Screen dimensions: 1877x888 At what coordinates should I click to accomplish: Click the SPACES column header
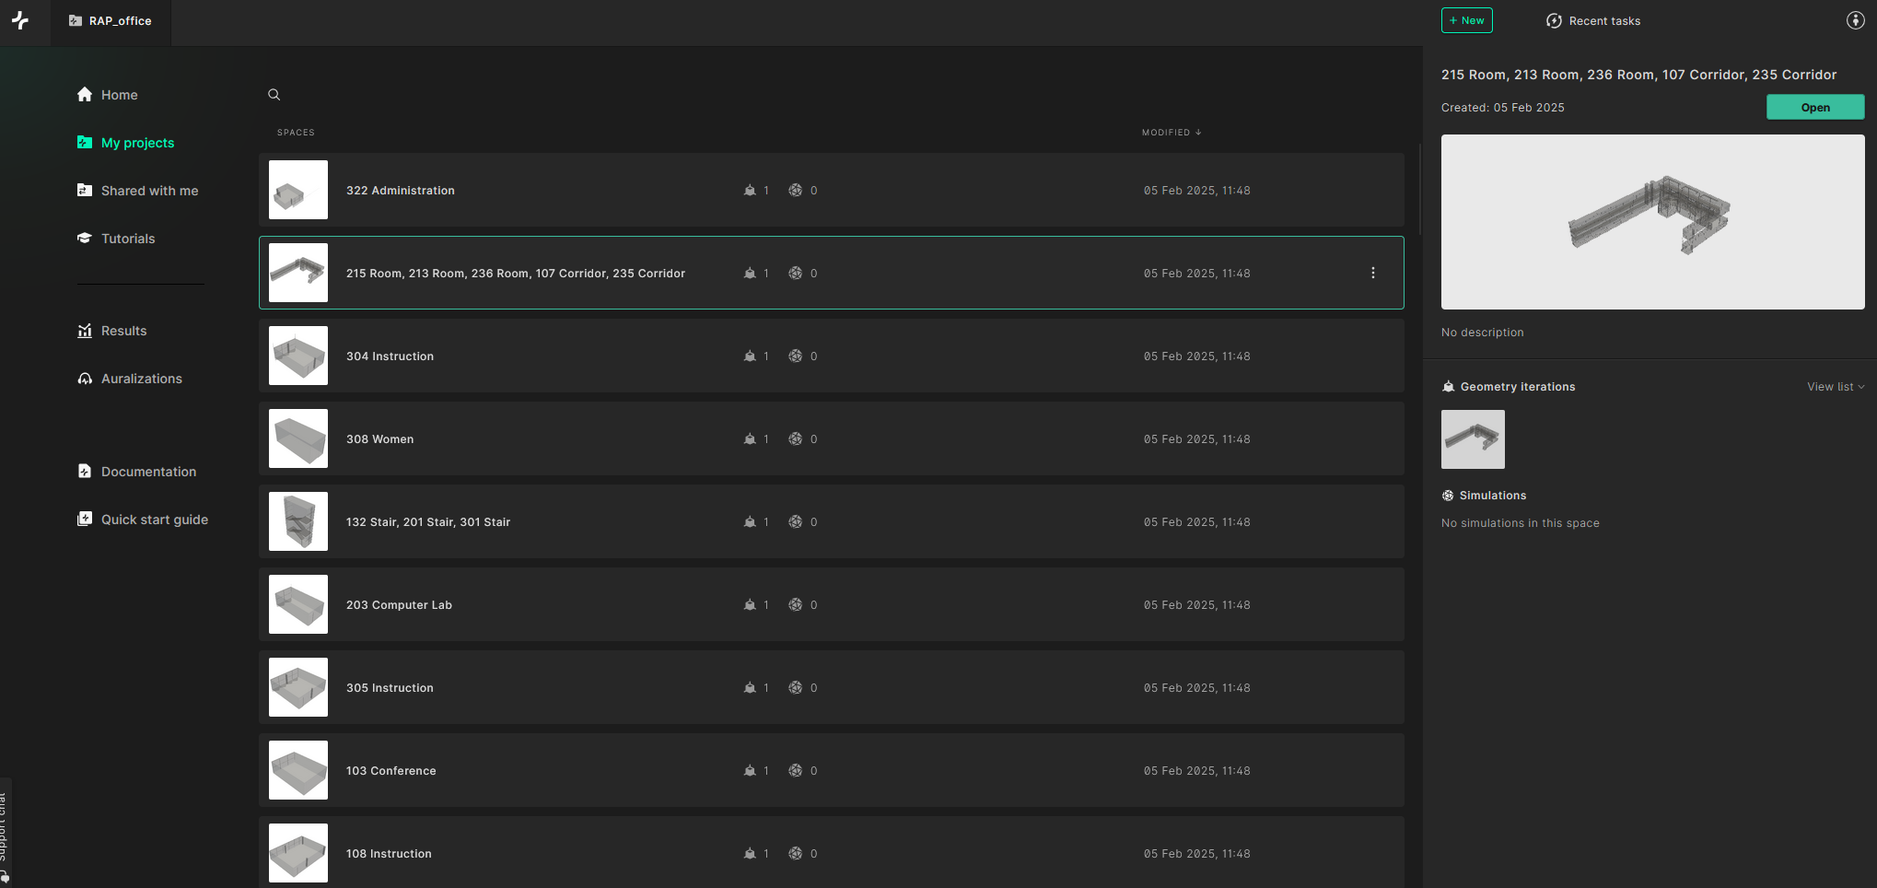pos(296,133)
